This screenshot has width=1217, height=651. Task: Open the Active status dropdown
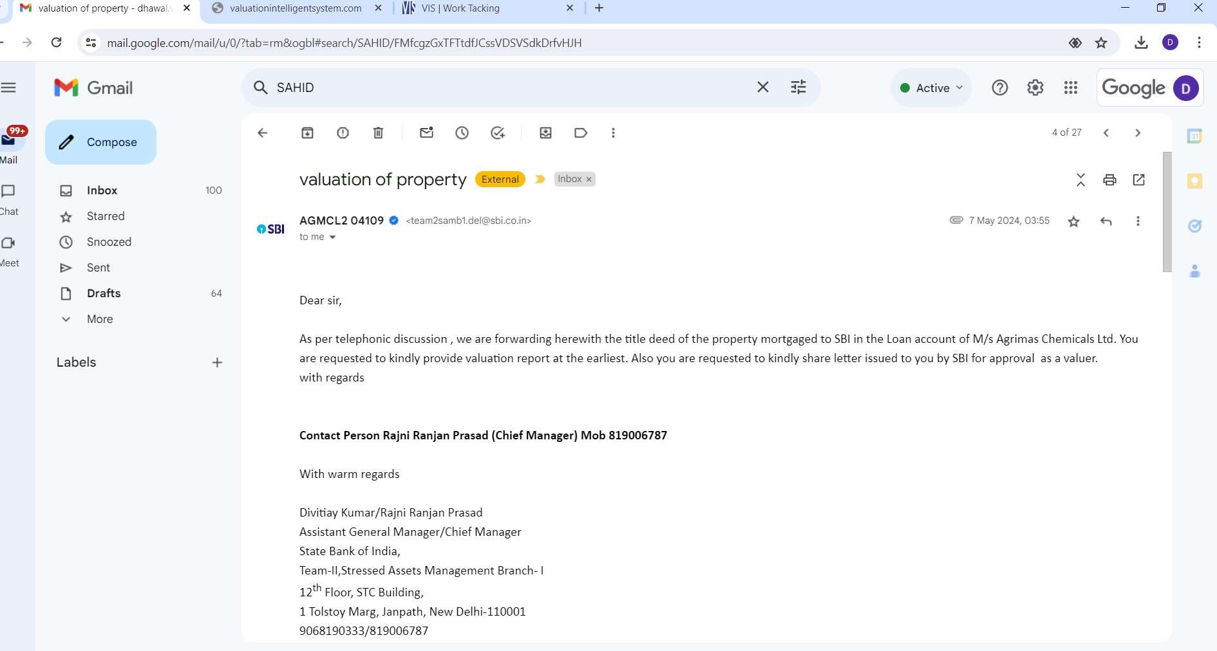tap(931, 88)
